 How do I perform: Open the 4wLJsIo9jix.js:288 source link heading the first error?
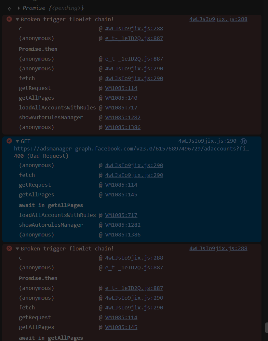[x=218, y=19]
